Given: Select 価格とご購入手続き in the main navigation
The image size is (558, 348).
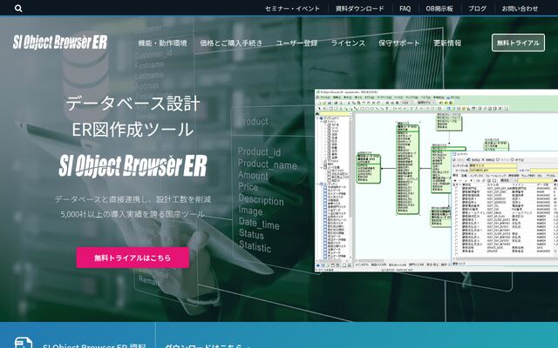Looking at the screenshot, I should click(x=231, y=43).
